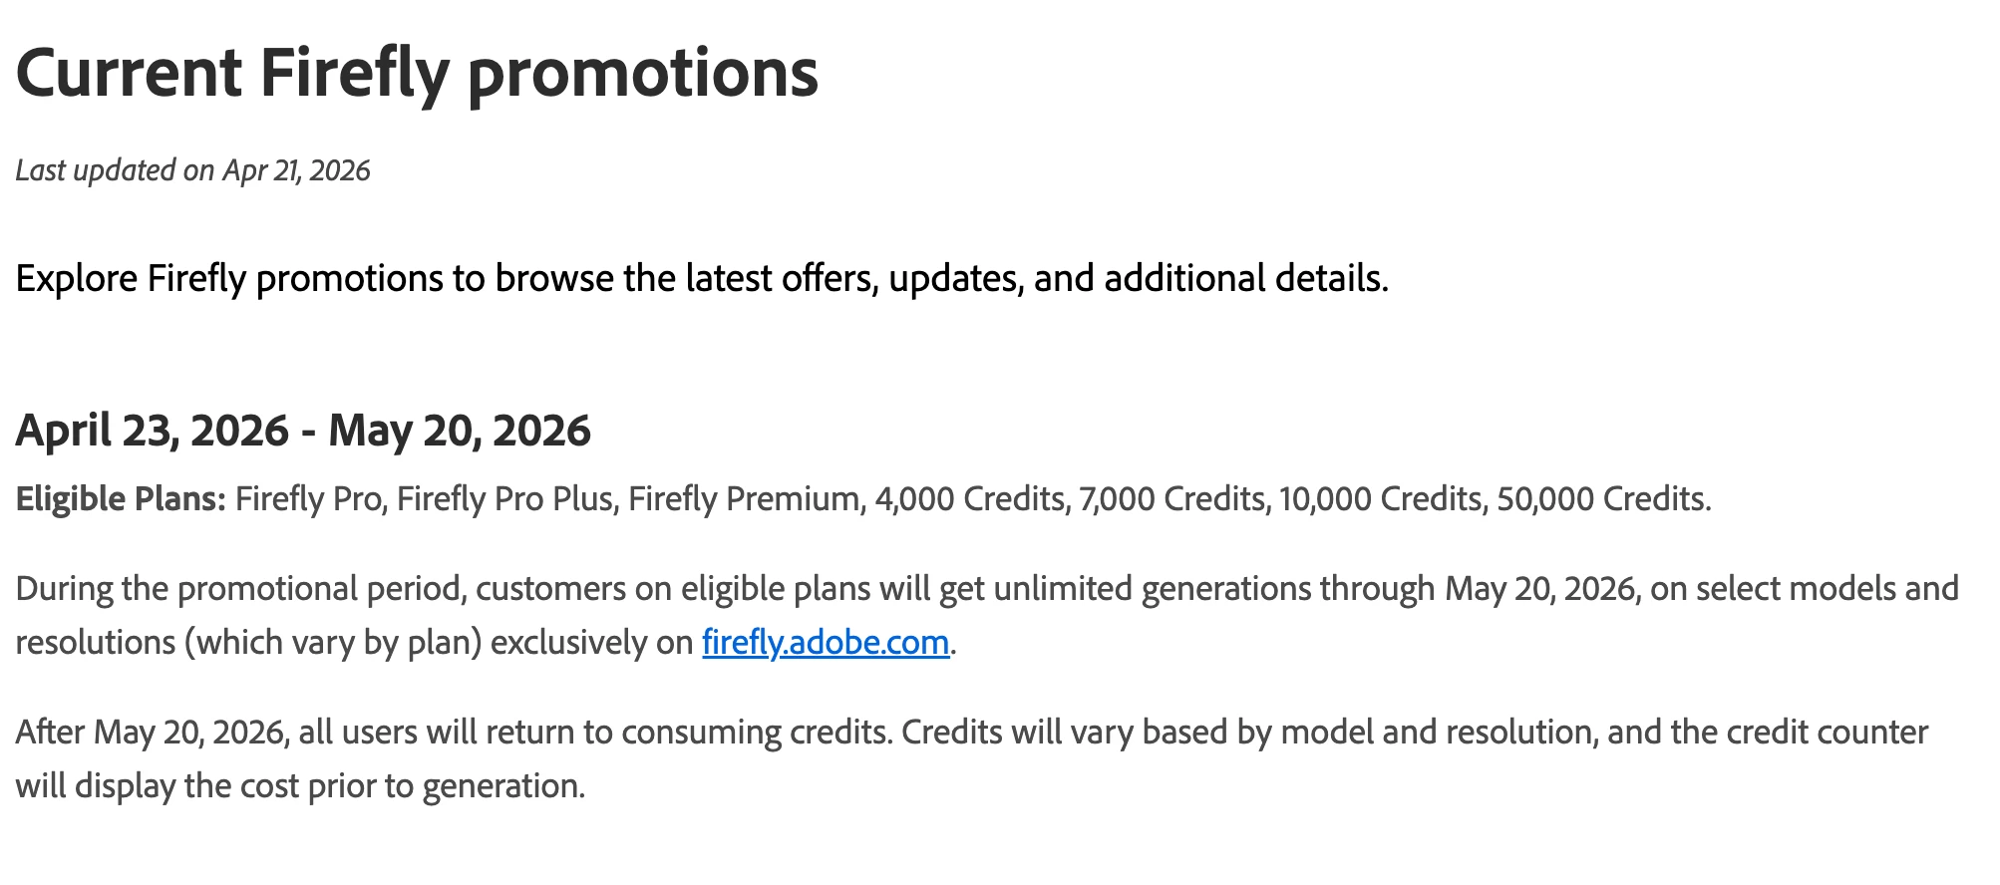Click the Last updated on Apr 21, 2026 text

point(192,170)
